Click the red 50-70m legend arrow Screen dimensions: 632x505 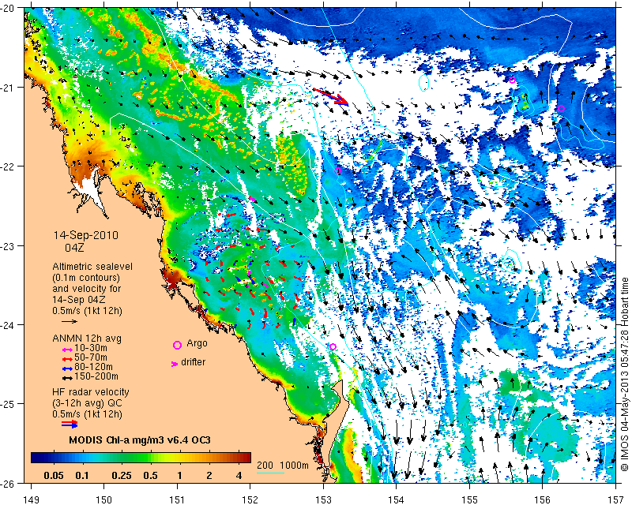click(67, 358)
